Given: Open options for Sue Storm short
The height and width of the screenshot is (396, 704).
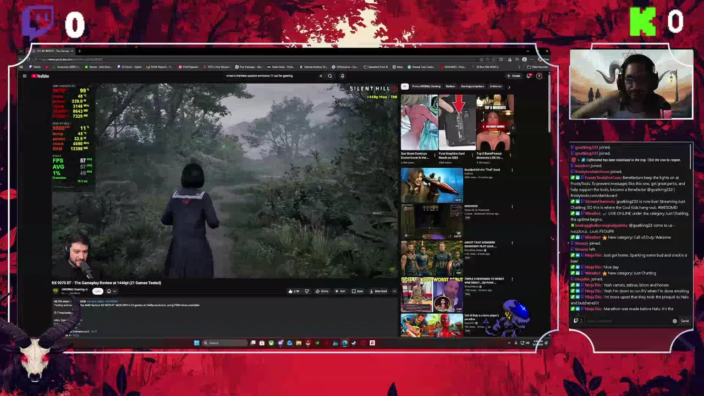Looking at the screenshot, I should [436, 155].
